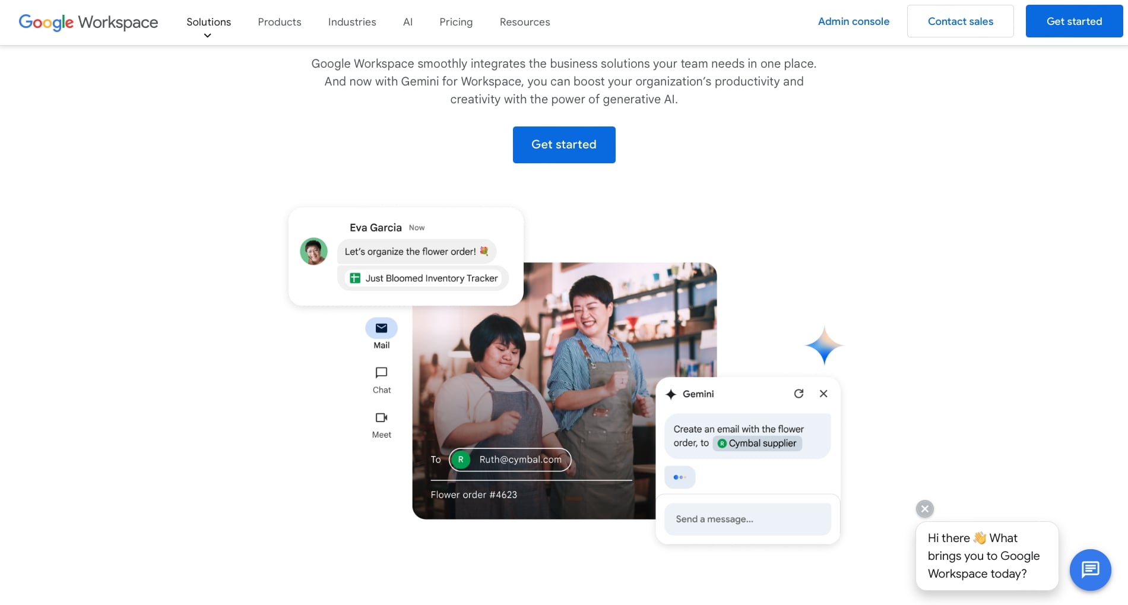
Task: Open Chat from the sidebar icons
Action: [x=381, y=373]
